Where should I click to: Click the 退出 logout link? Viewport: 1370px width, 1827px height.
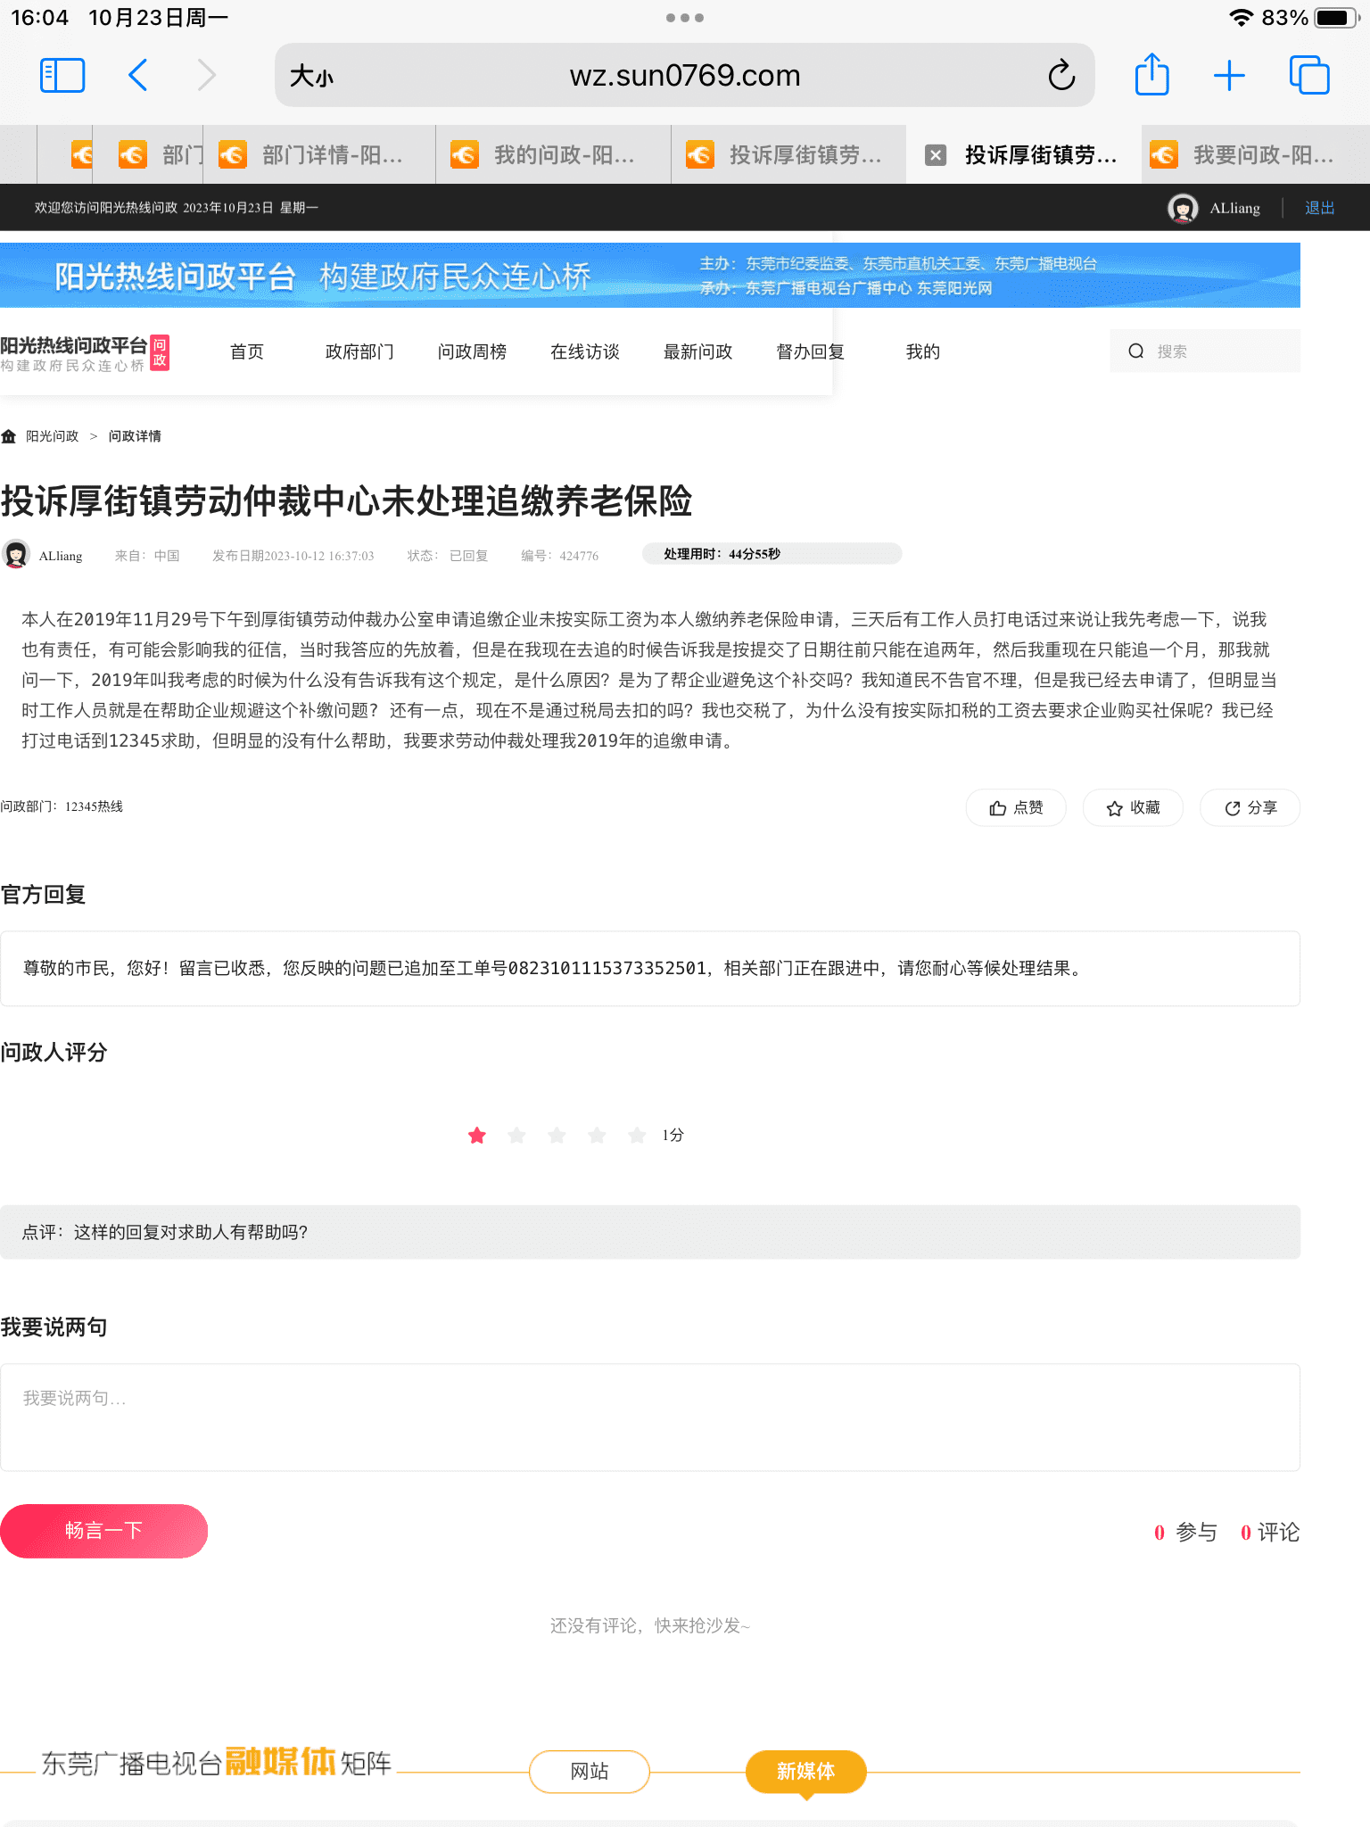pos(1319,208)
